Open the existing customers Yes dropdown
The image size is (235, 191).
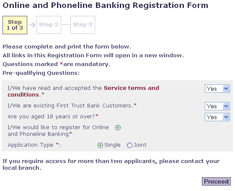[x=217, y=106]
